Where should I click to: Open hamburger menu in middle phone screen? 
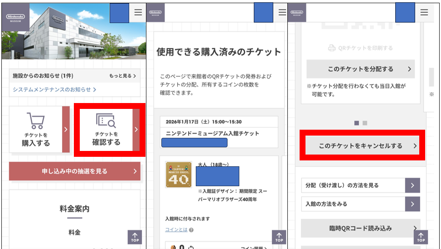282,12
